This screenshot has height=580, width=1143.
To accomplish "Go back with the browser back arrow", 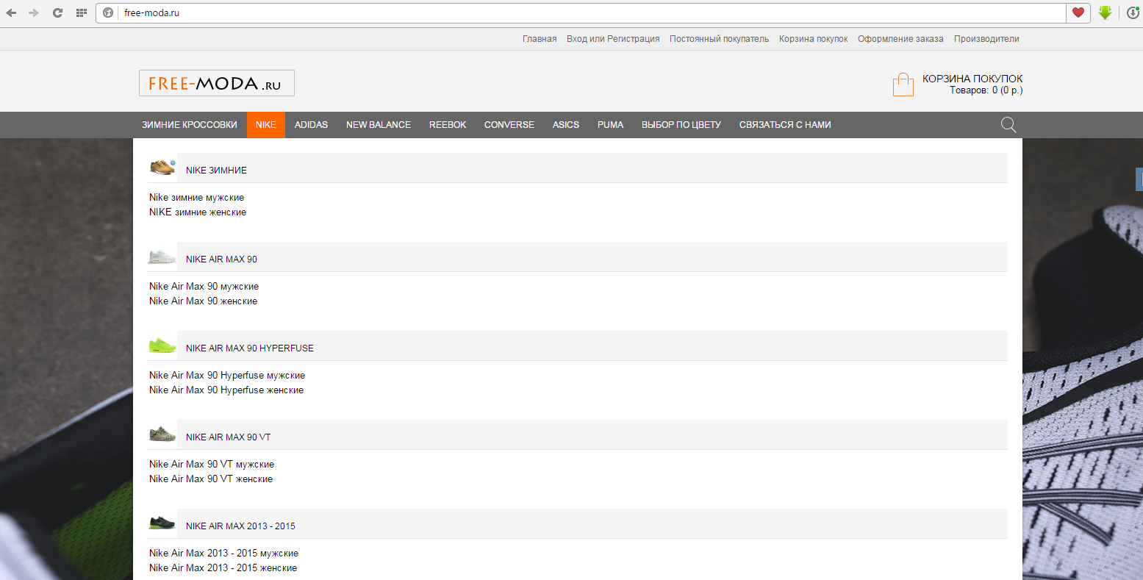I will click(x=12, y=12).
